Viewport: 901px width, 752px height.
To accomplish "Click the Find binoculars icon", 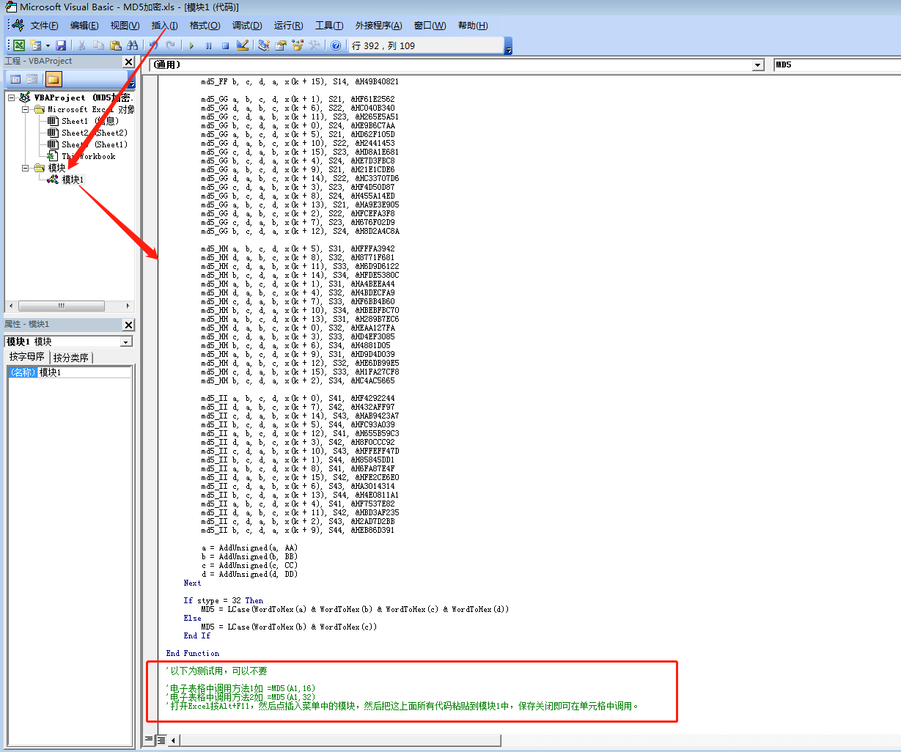I will coord(133,45).
